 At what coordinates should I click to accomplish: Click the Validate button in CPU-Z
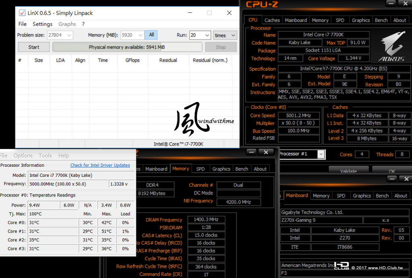click(x=348, y=170)
